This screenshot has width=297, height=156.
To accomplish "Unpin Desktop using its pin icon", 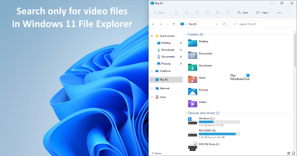I will coord(181,43).
